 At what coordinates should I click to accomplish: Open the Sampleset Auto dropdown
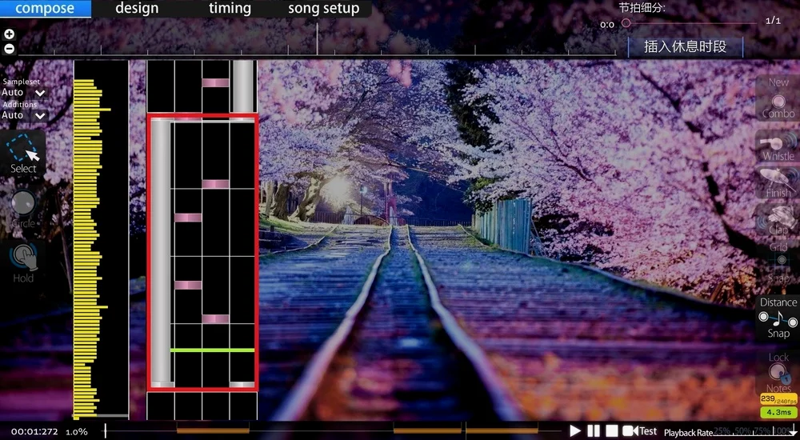(x=23, y=92)
